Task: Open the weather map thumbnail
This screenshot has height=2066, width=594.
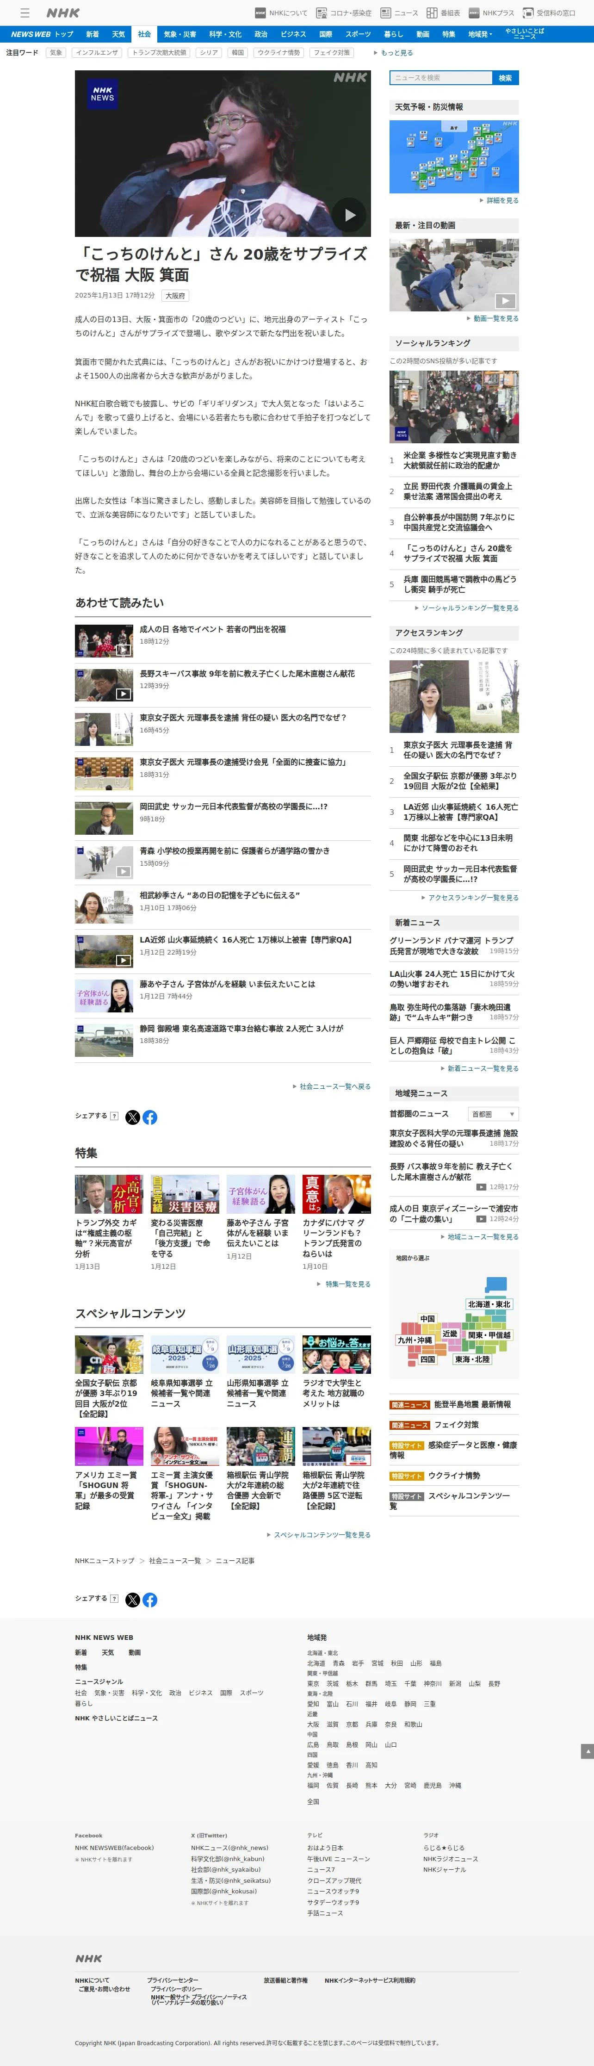Action: click(x=454, y=156)
